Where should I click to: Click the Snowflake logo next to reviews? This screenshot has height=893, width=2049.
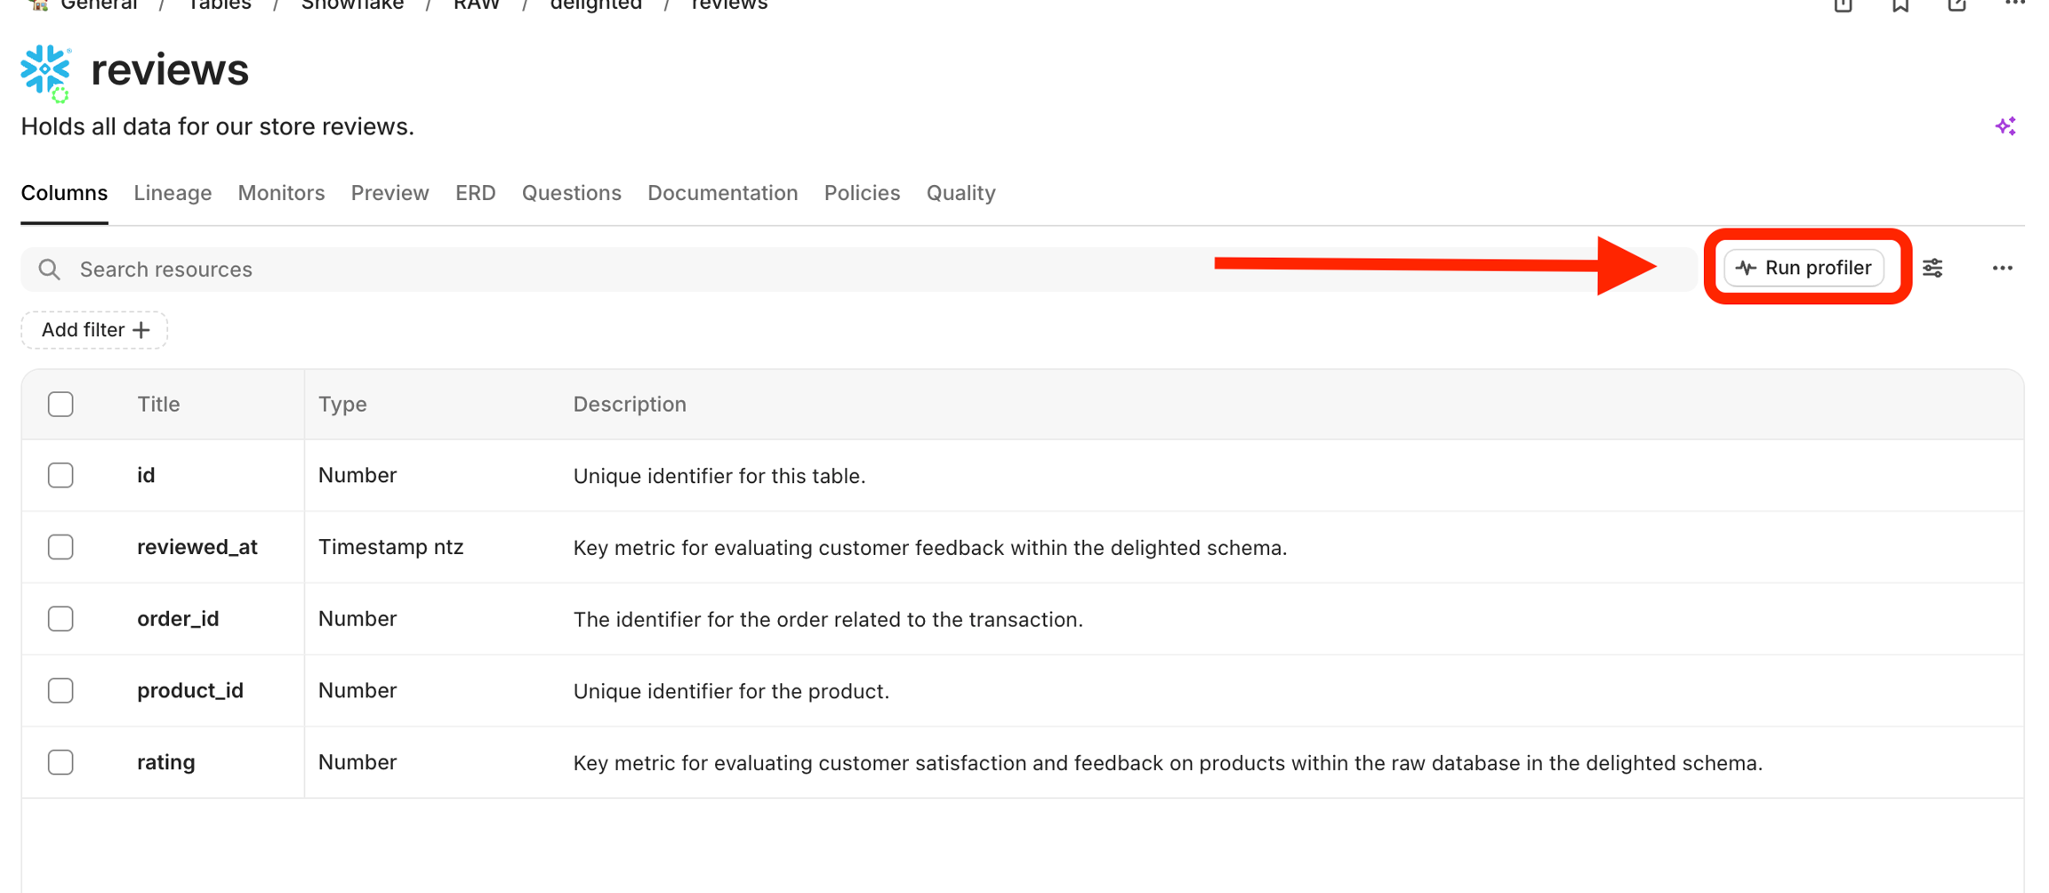click(x=44, y=68)
